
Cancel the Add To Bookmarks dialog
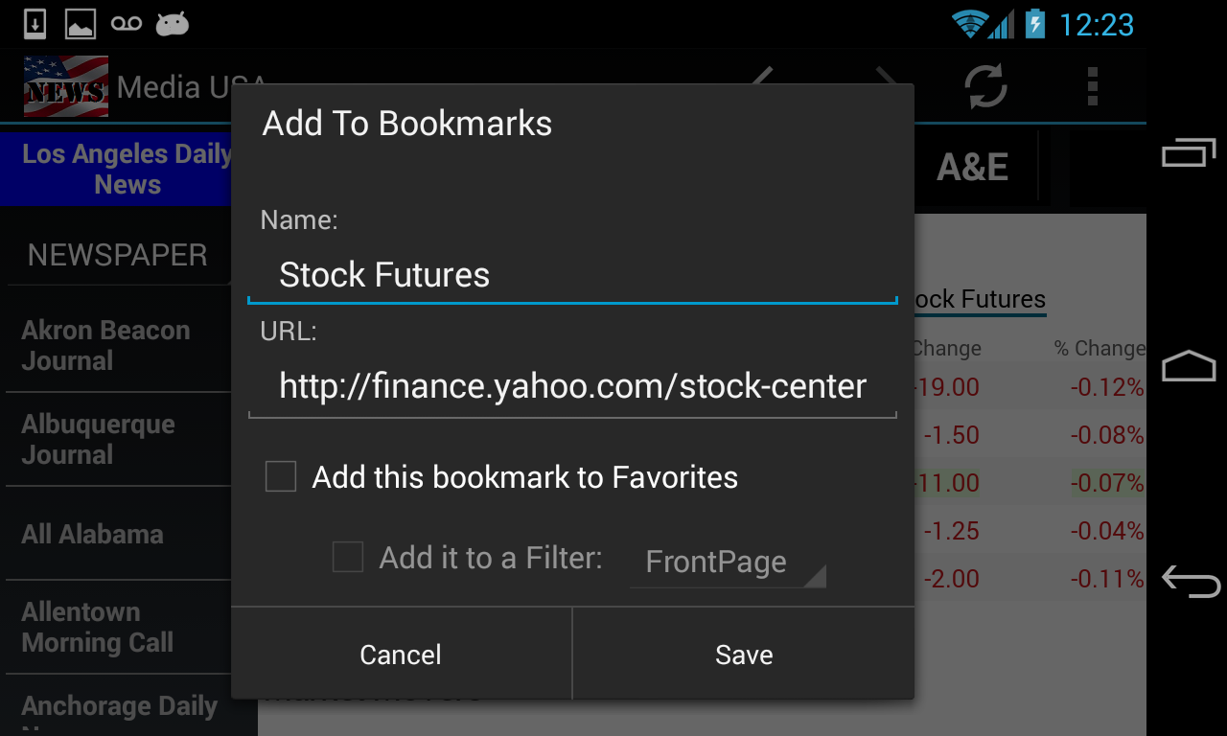pyautogui.click(x=401, y=655)
